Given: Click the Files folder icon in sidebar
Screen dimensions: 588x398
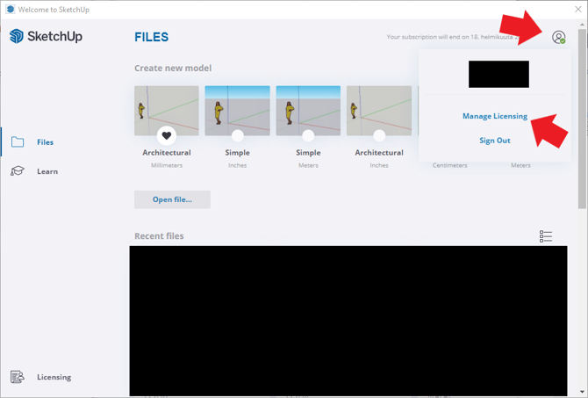Looking at the screenshot, I should coord(18,142).
